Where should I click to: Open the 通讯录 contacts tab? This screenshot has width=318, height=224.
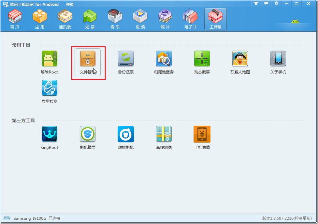click(x=65, y=19)
